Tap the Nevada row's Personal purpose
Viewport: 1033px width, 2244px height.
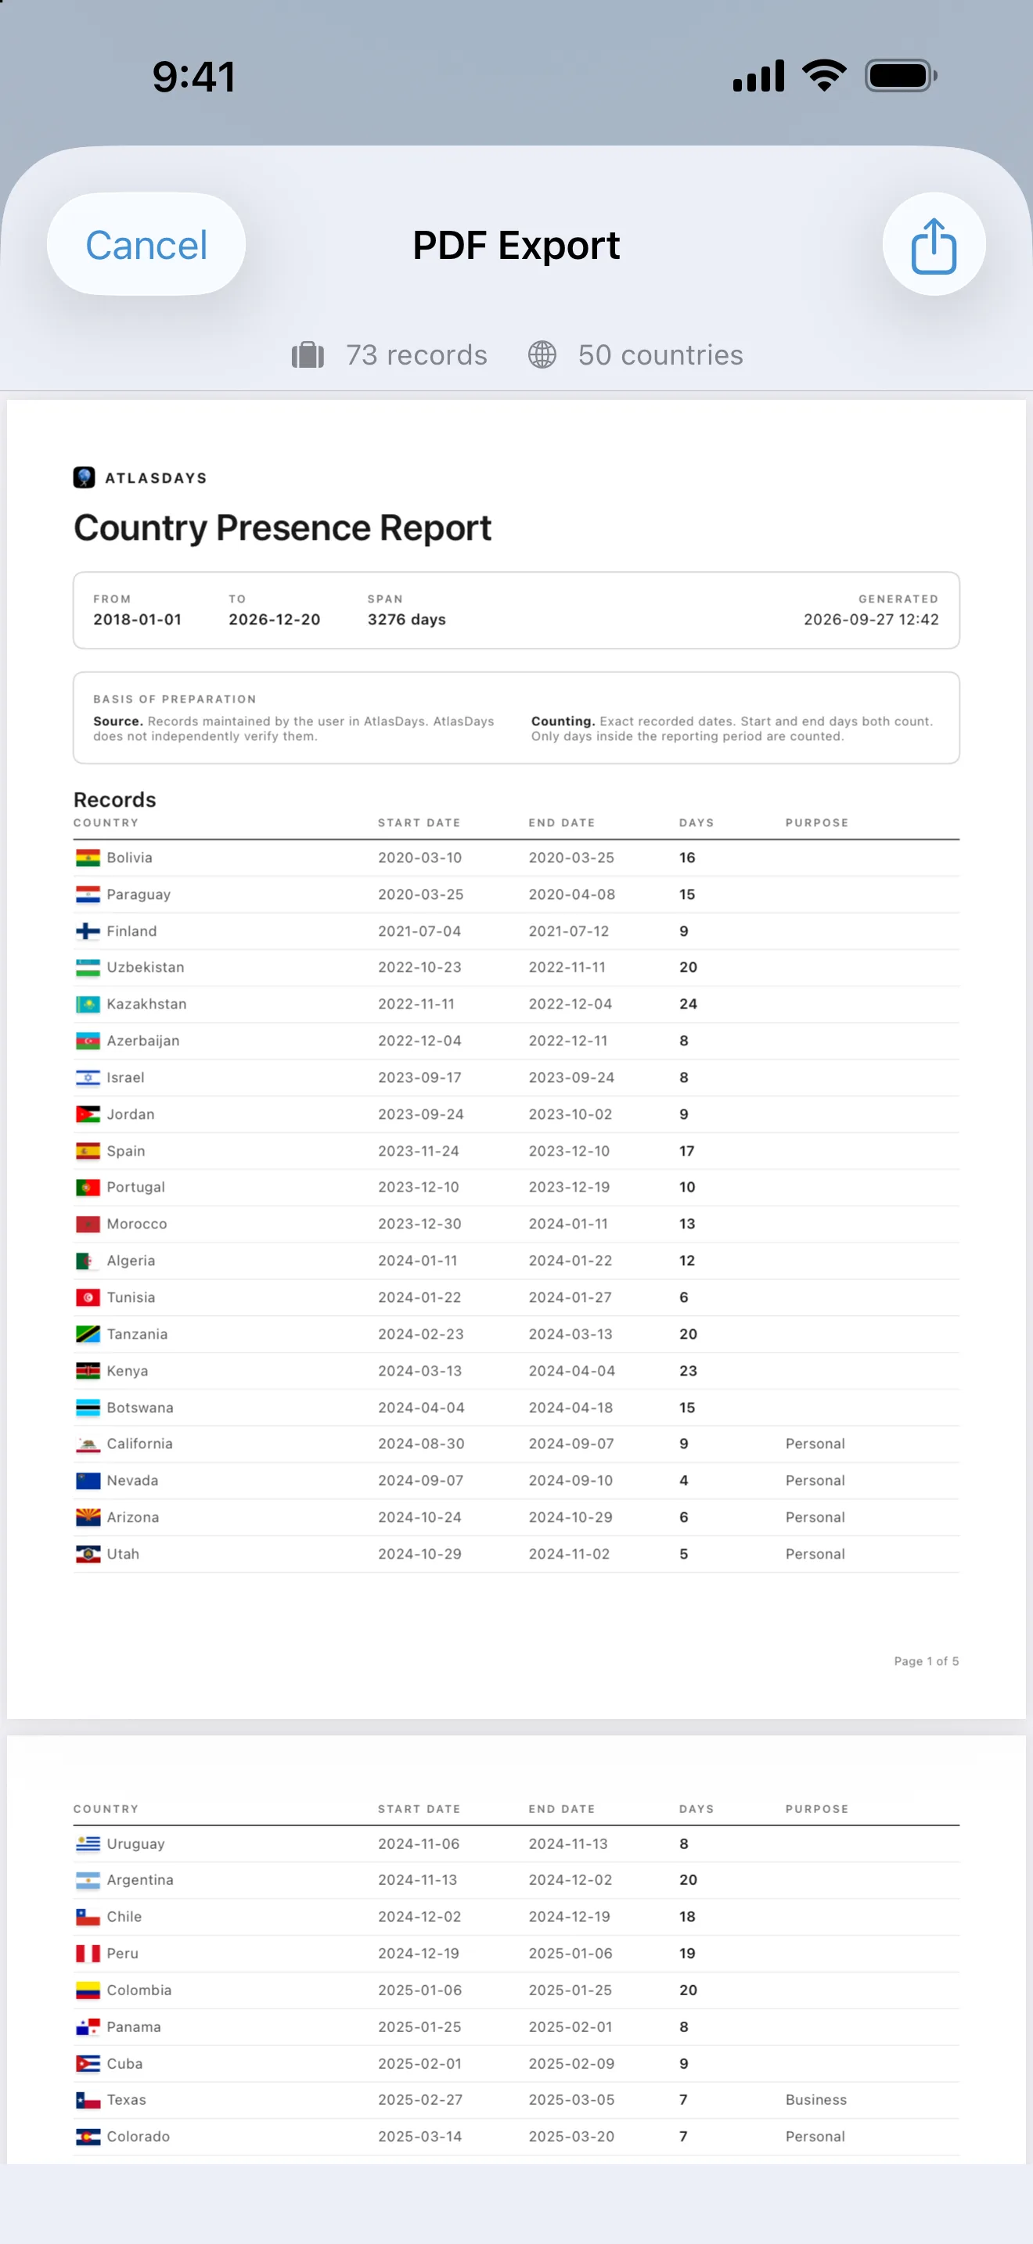(815, 1481)
